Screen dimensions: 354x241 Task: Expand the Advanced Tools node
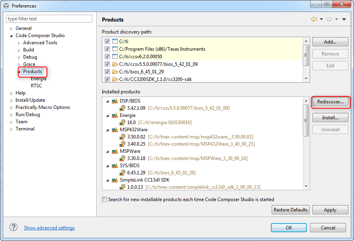(19, 43)
